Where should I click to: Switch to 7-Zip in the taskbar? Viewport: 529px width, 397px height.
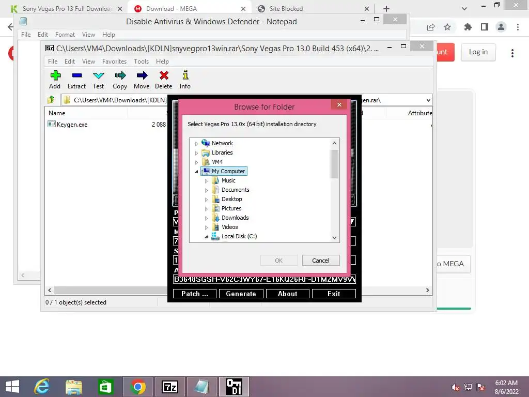click(169, 387)
